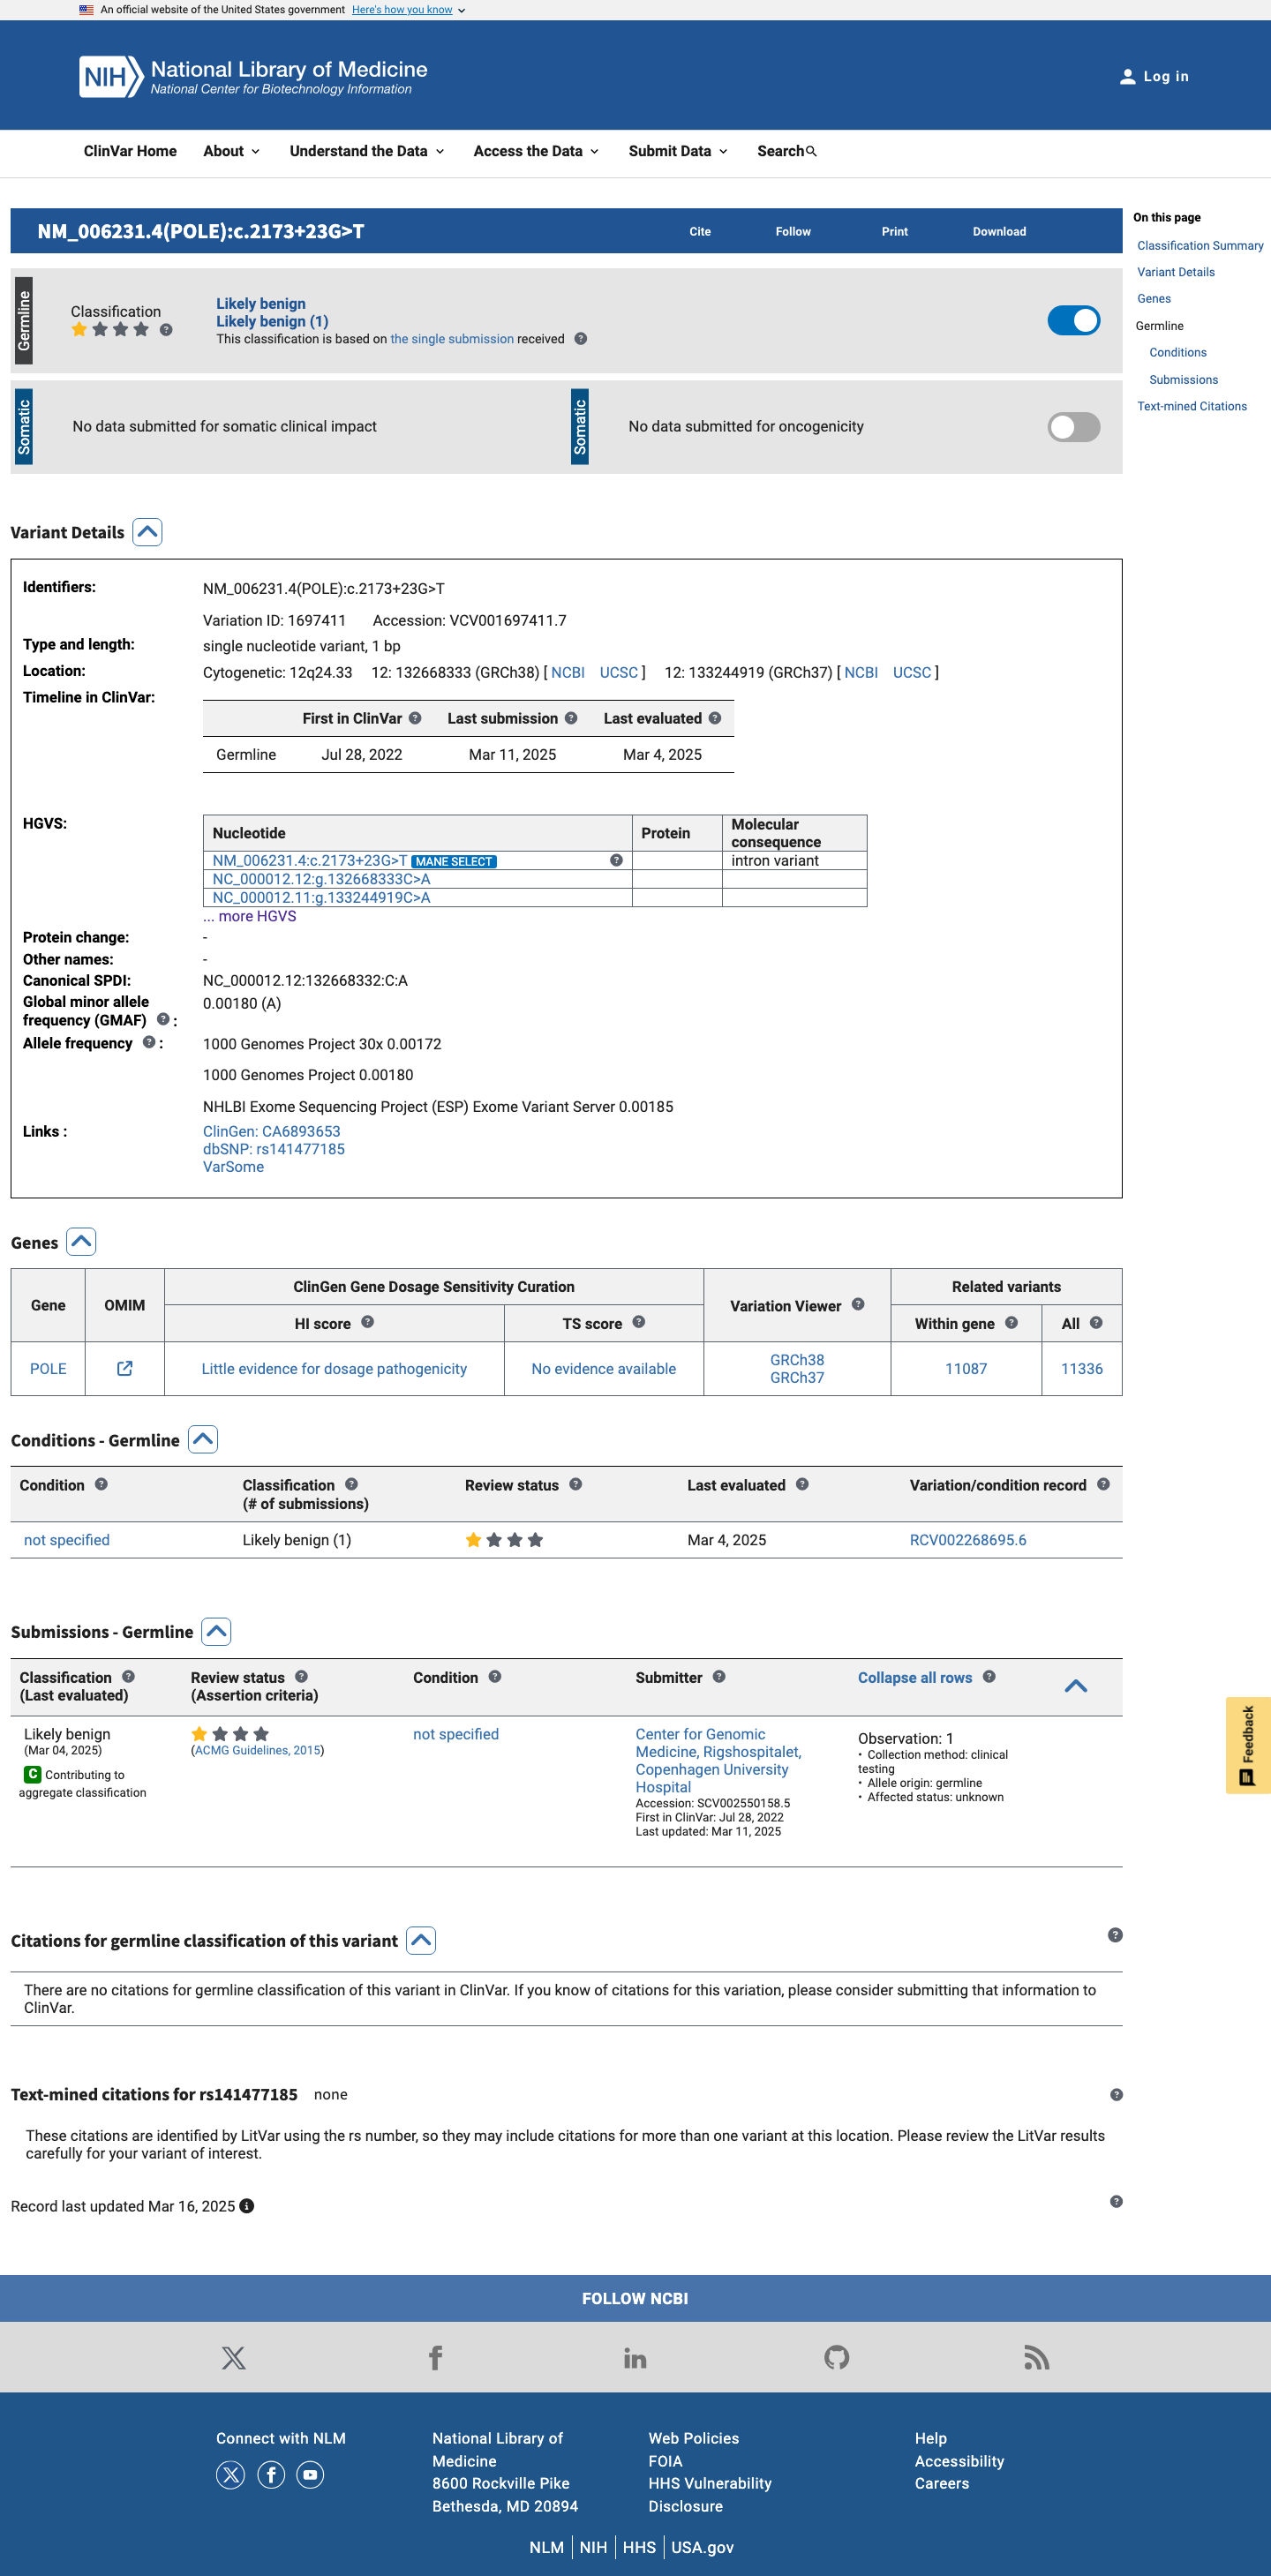Click info icon beside Record last updated

(247, 2206)
